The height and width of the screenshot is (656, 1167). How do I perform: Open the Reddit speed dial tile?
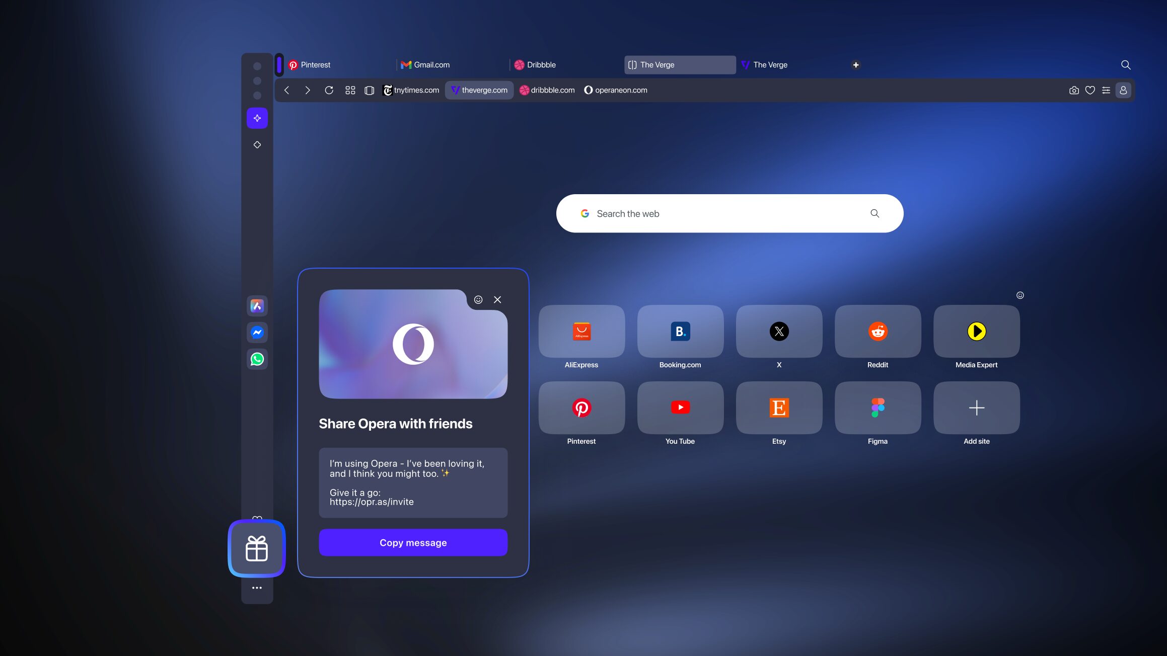coord(878,332)
